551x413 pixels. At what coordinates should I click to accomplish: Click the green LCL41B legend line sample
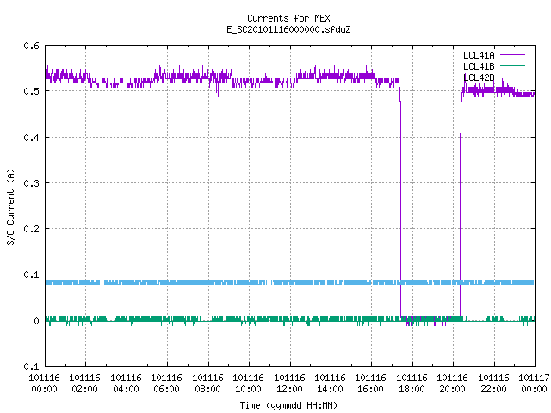coord(512,65)
